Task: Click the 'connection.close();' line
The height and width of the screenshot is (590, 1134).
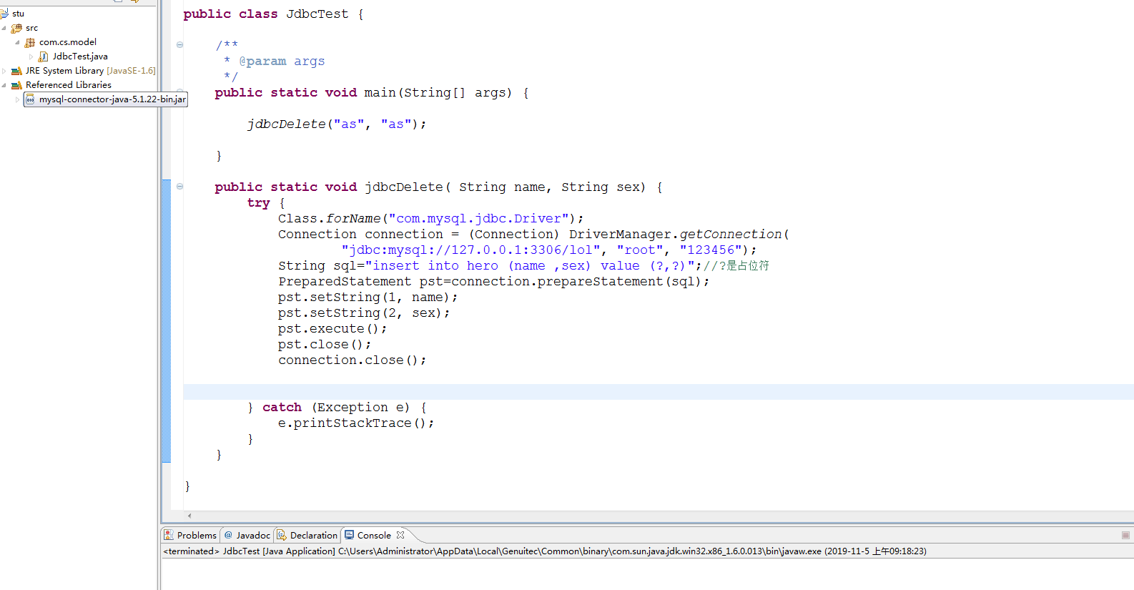Action: coord(352,360)
